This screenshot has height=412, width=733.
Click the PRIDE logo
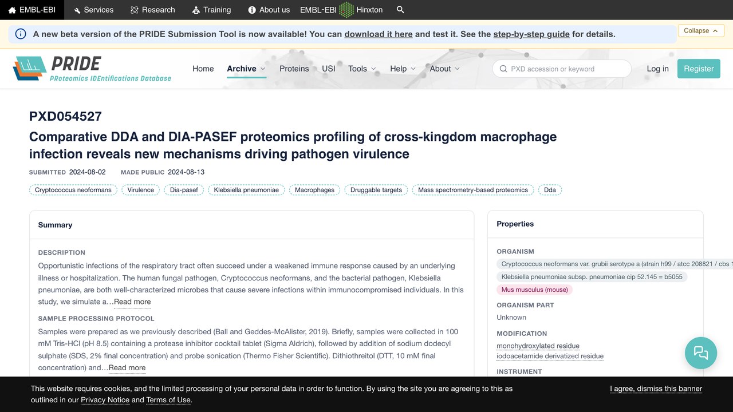pos(92,69)
